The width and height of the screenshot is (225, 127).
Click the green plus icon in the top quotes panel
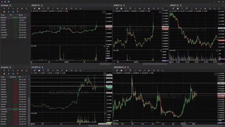(x=4, y=8)
